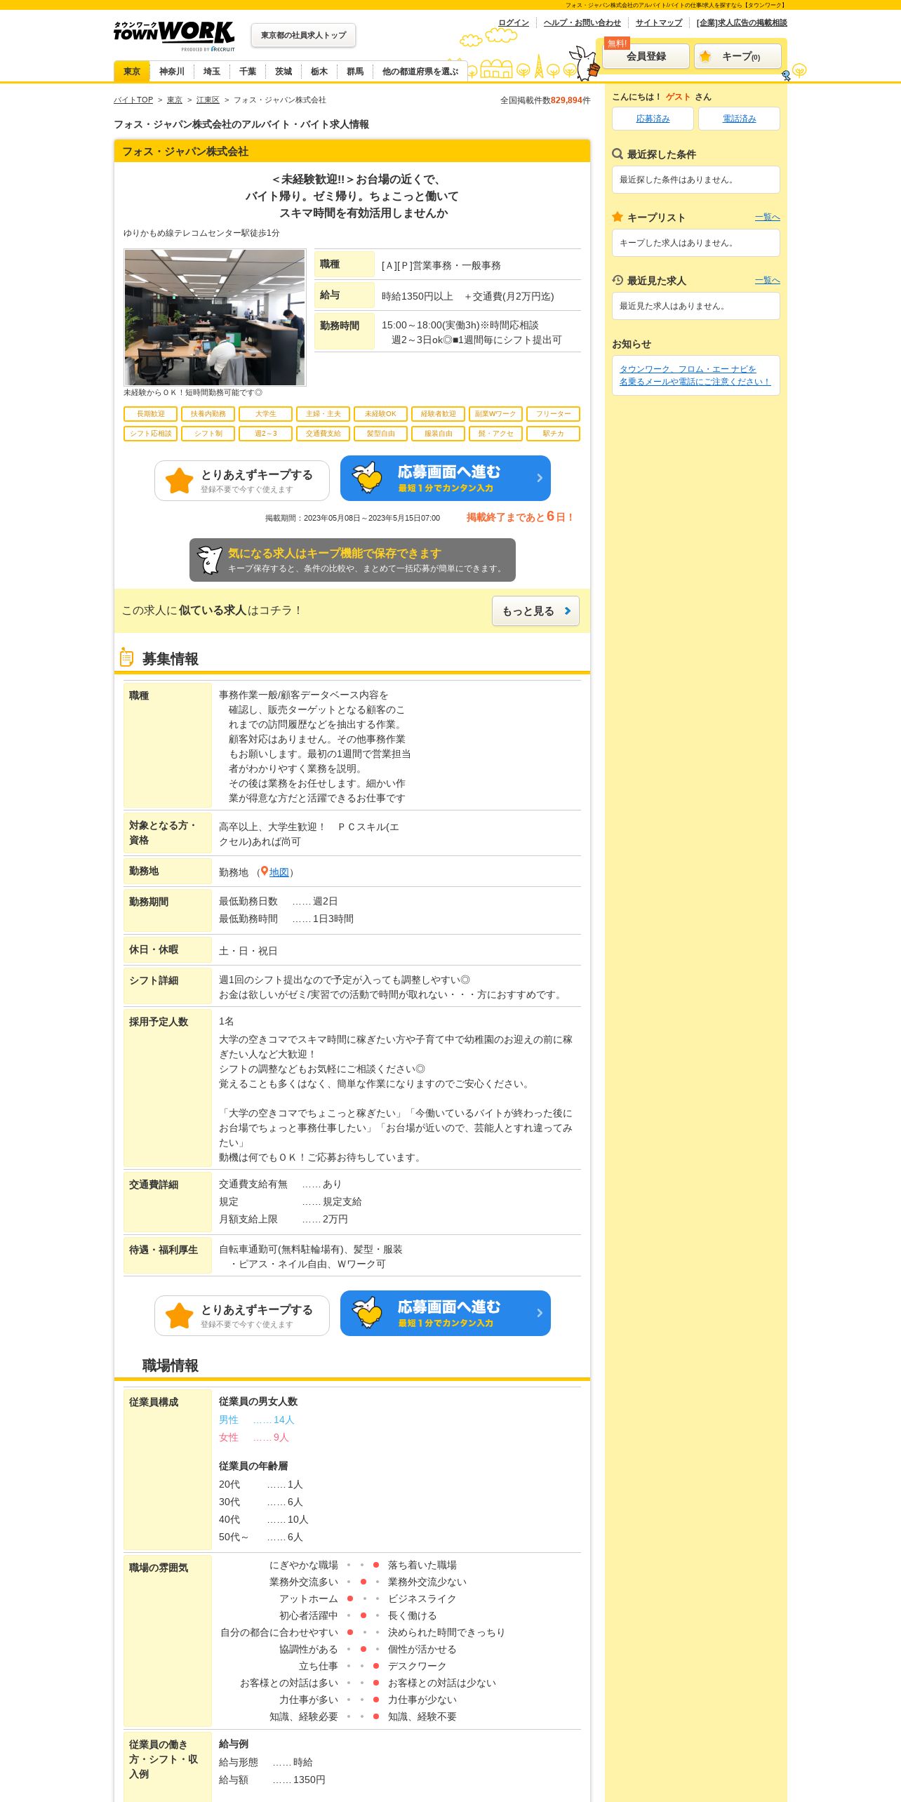Click the TOWNWORK logo
901x1802 pixels.
tap(174, 36)
